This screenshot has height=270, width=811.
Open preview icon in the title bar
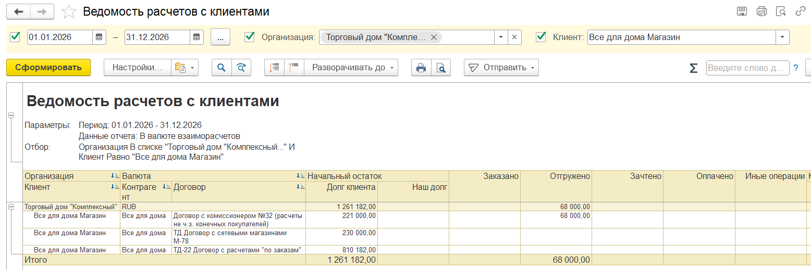(x=781, y=11)
